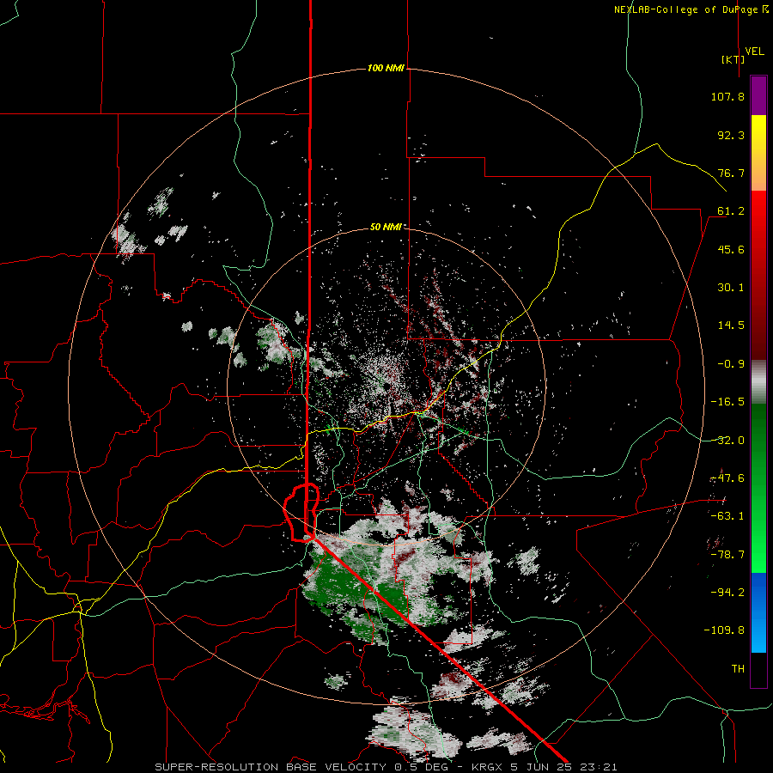Click the 107.8 velocity scale value

(x=727, y=96)
